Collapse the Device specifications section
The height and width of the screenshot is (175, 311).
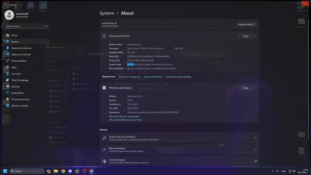[x=256, y=36]
